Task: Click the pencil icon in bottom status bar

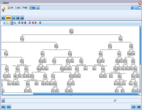Action: (x=115, y=101)
